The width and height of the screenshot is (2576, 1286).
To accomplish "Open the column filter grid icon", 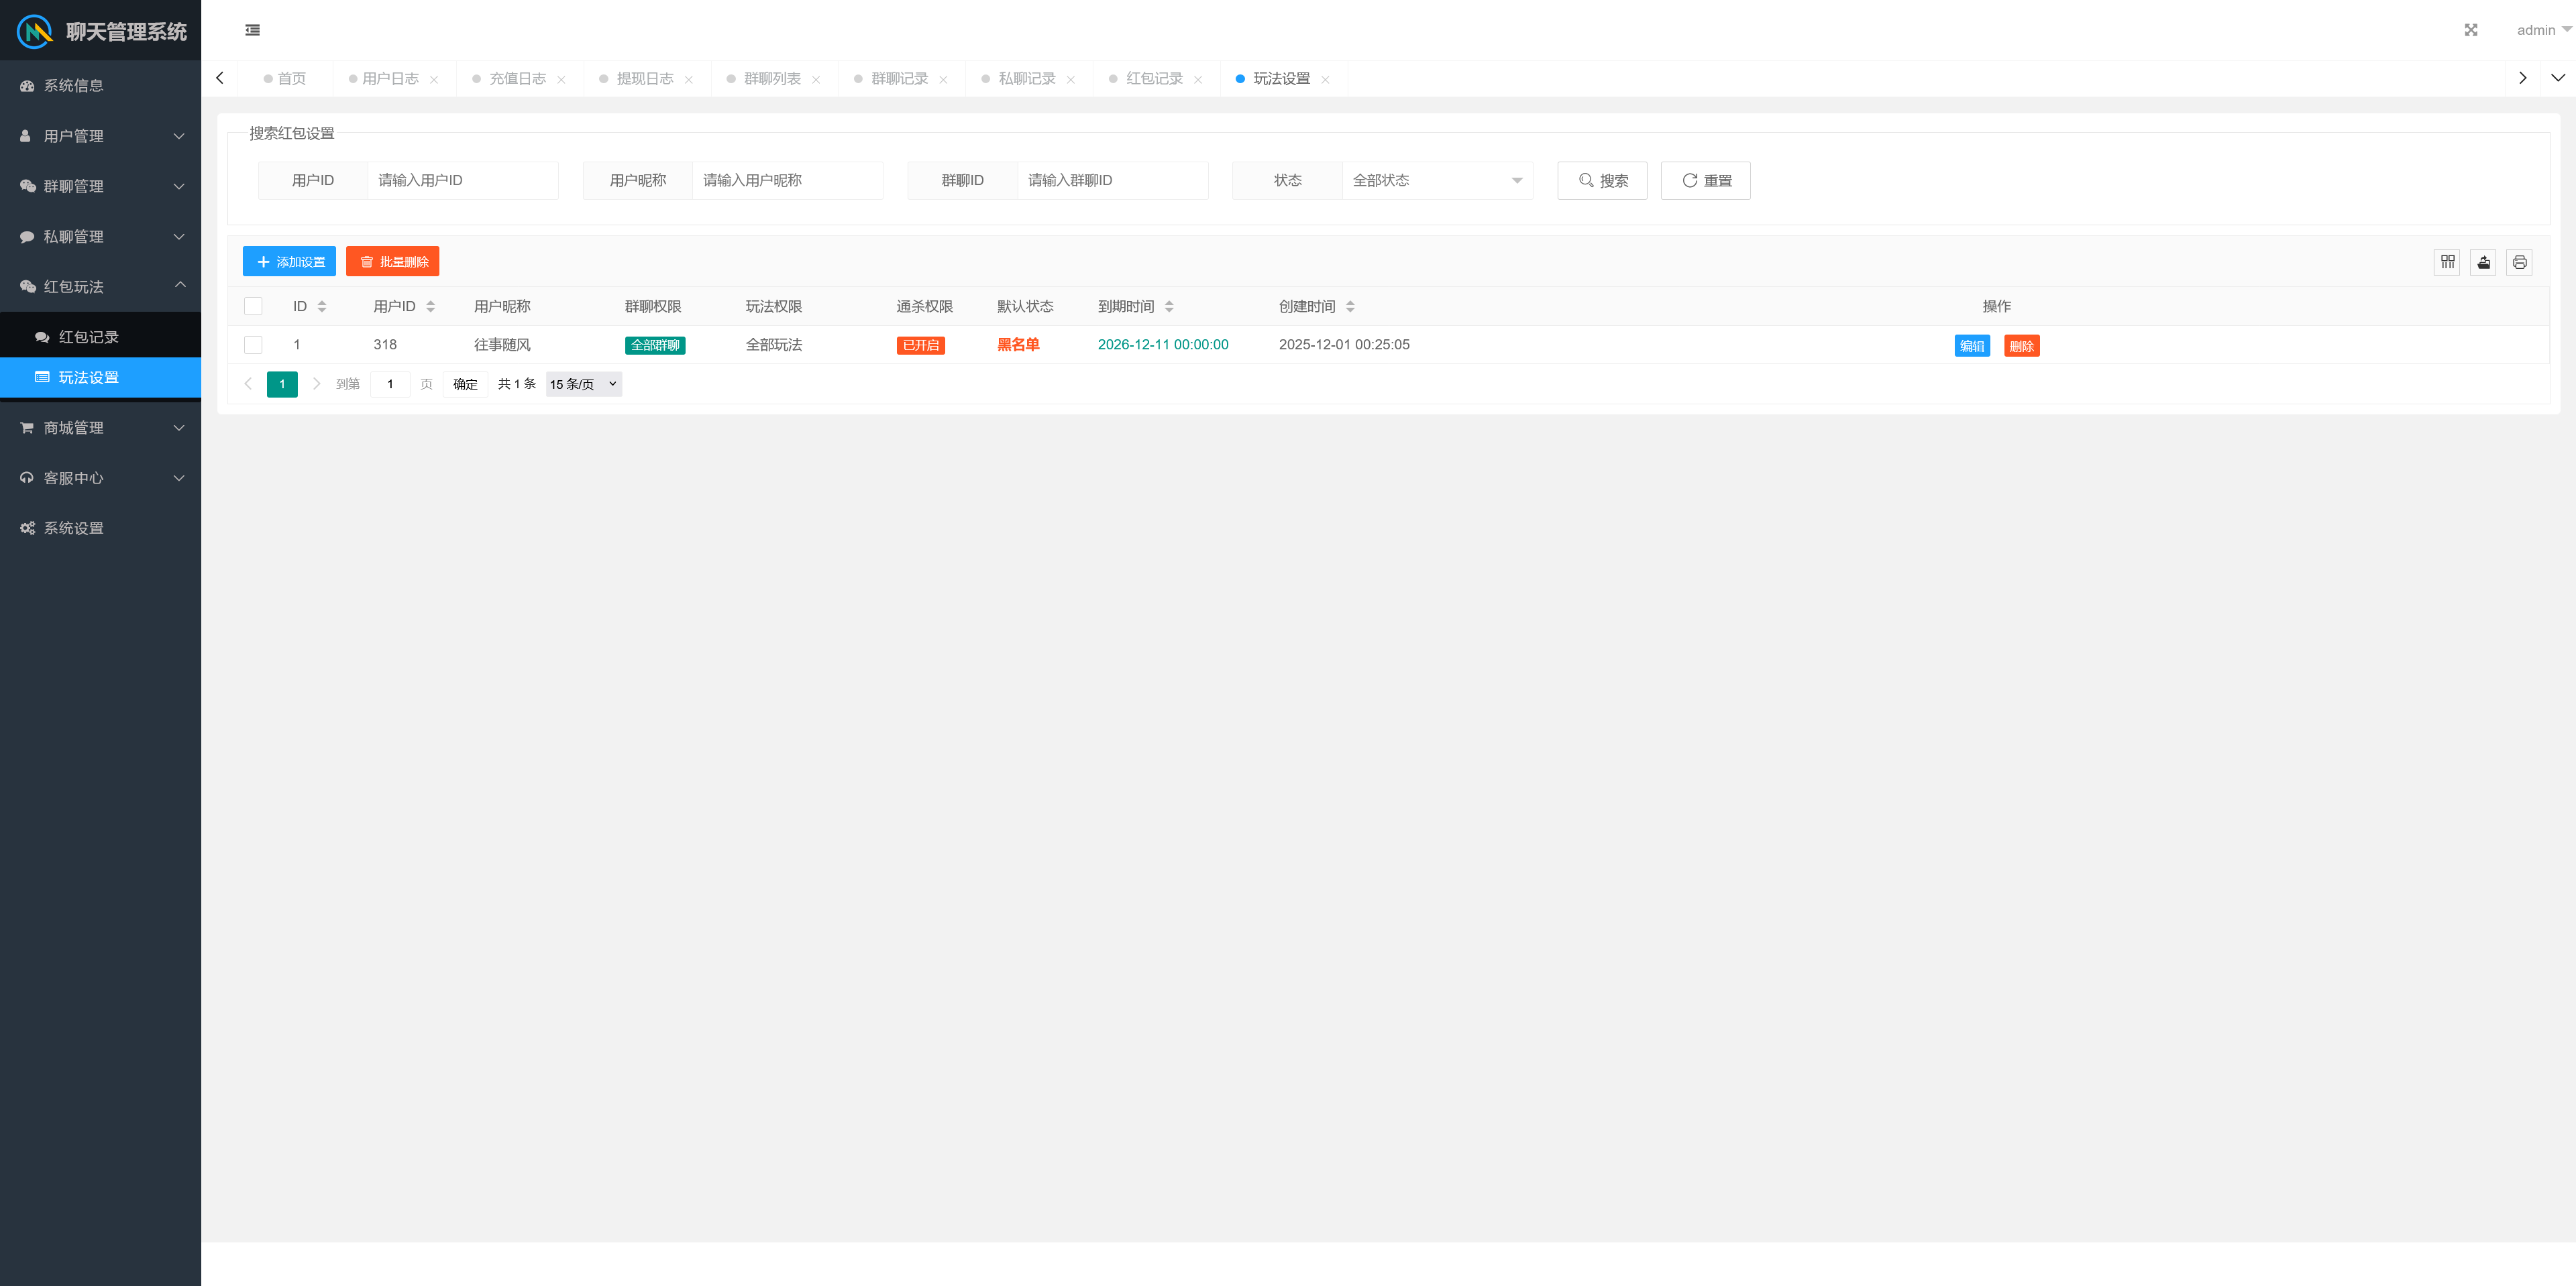I will tap(2447, 261).
